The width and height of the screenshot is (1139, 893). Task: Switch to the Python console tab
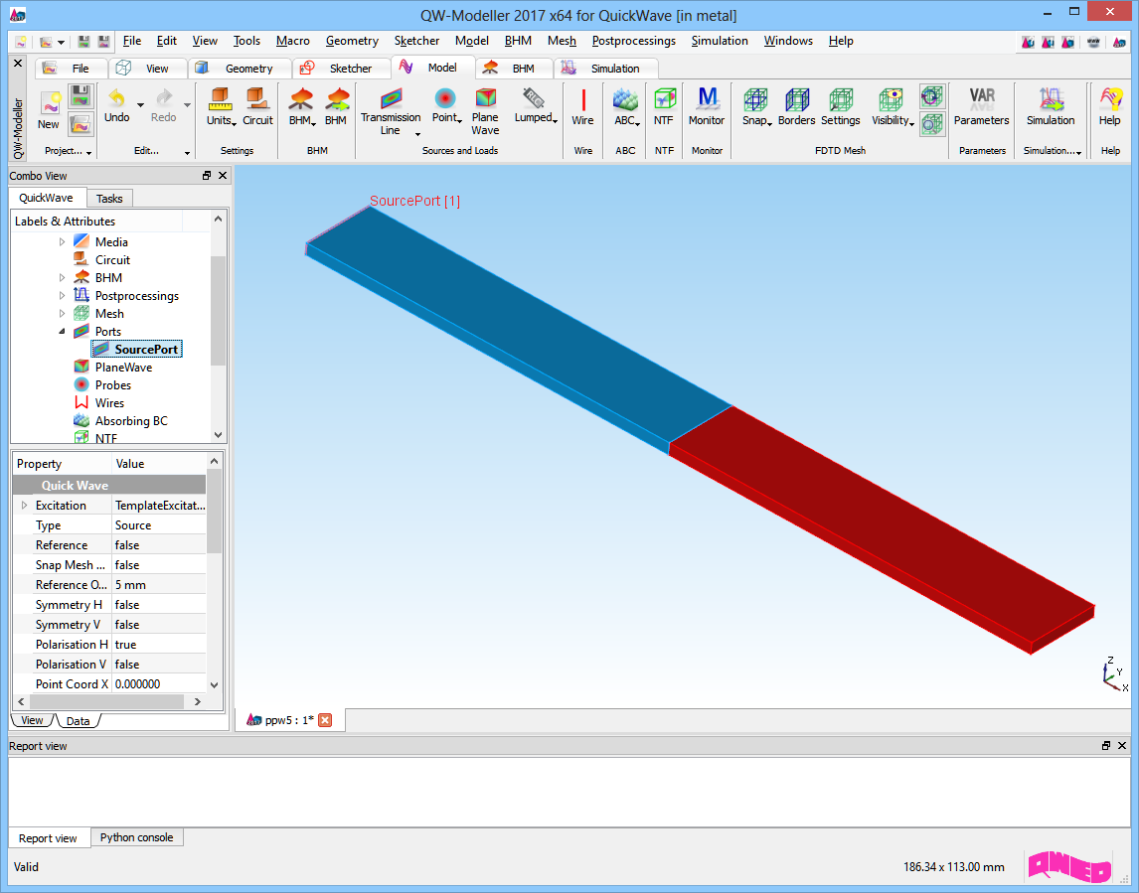[x=136, y=837]
